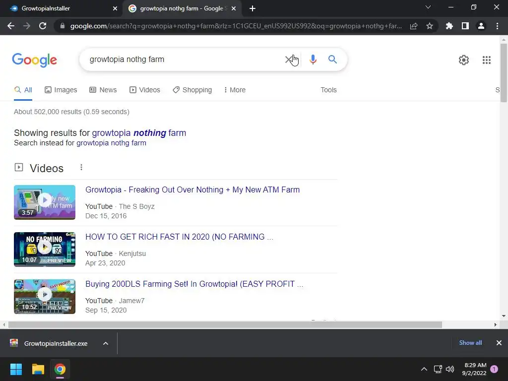The width and height of the screenshot is (508, 381).
Task: Reload the Google search page
Action: tap(43, 26)
